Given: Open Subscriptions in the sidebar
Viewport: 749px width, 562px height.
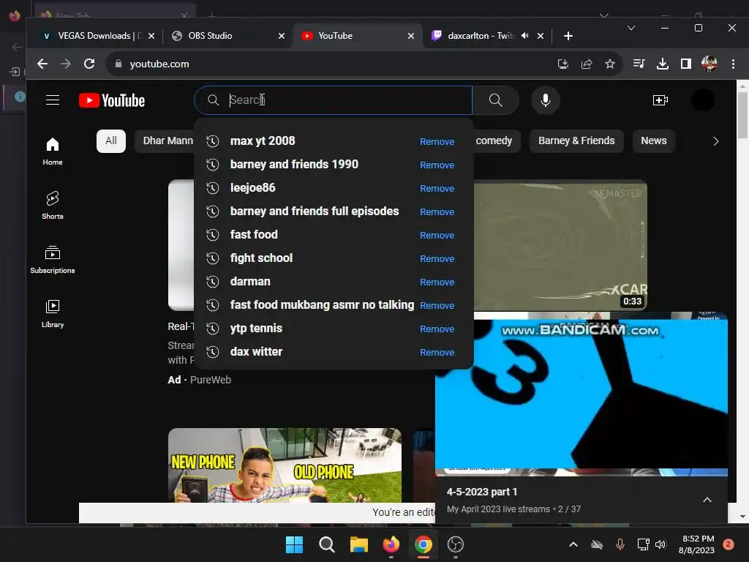Looking at the screenshot, I should coord(53,260).
